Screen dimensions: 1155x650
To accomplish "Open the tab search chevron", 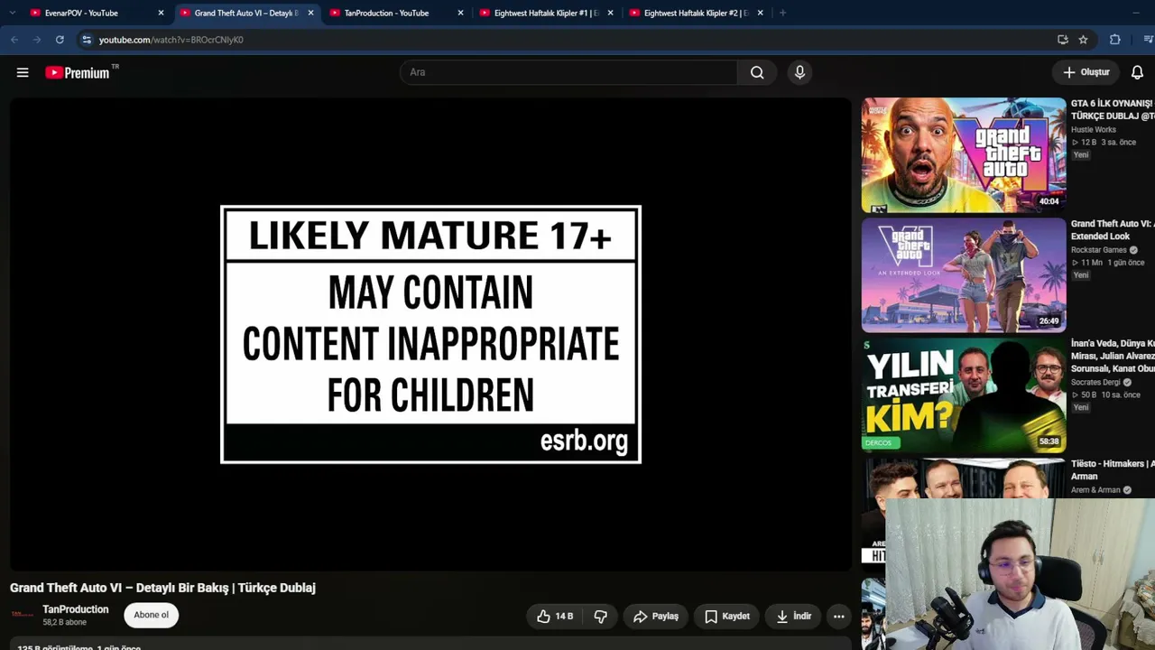I will [13, 13].
